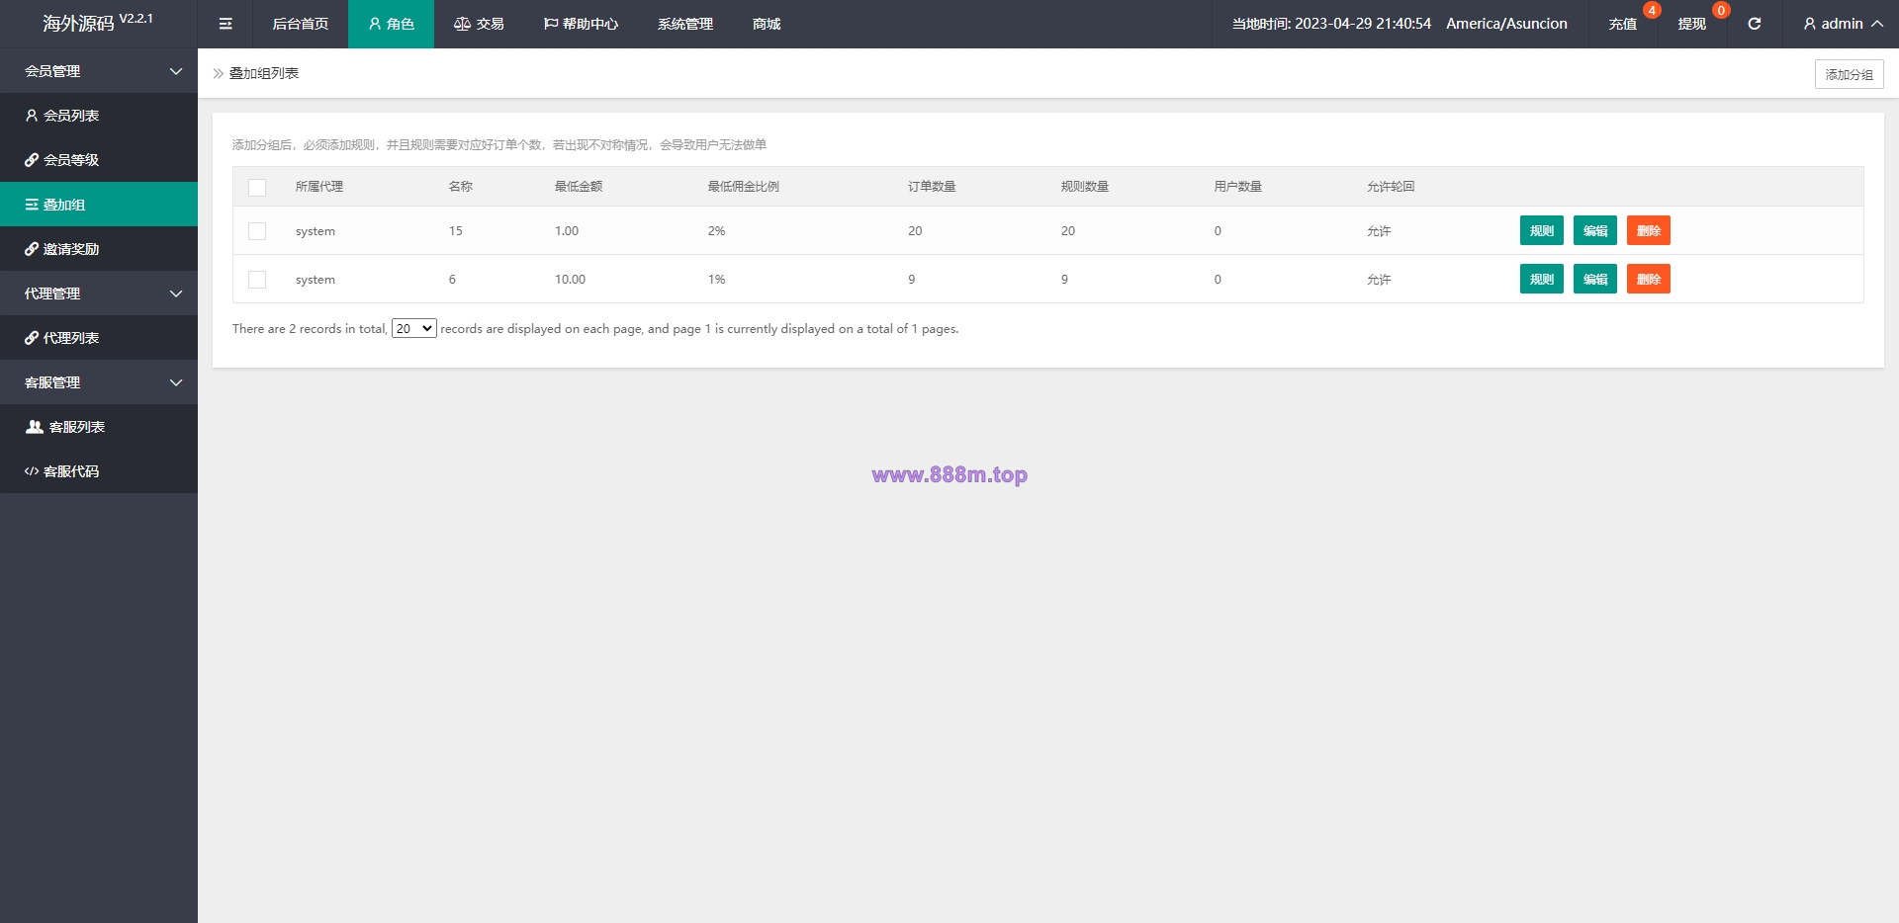This screenshot has height=923, width=1899.
Task: Click the flag icon on 帮助中心 tab
Action: [x=551, y=24]
